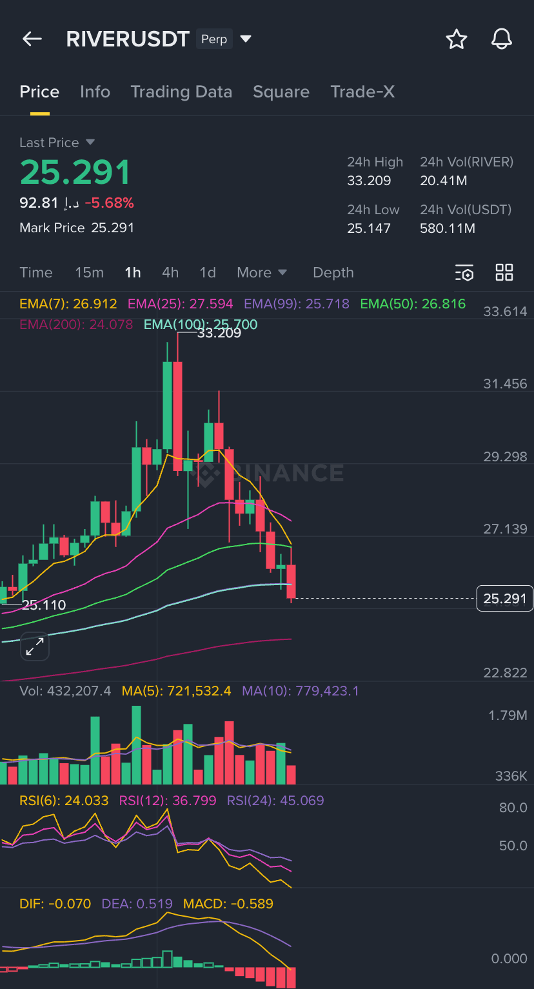
Task: Open the chart grid layout icon
Action: pyautogui.click(x=504, y=272)
